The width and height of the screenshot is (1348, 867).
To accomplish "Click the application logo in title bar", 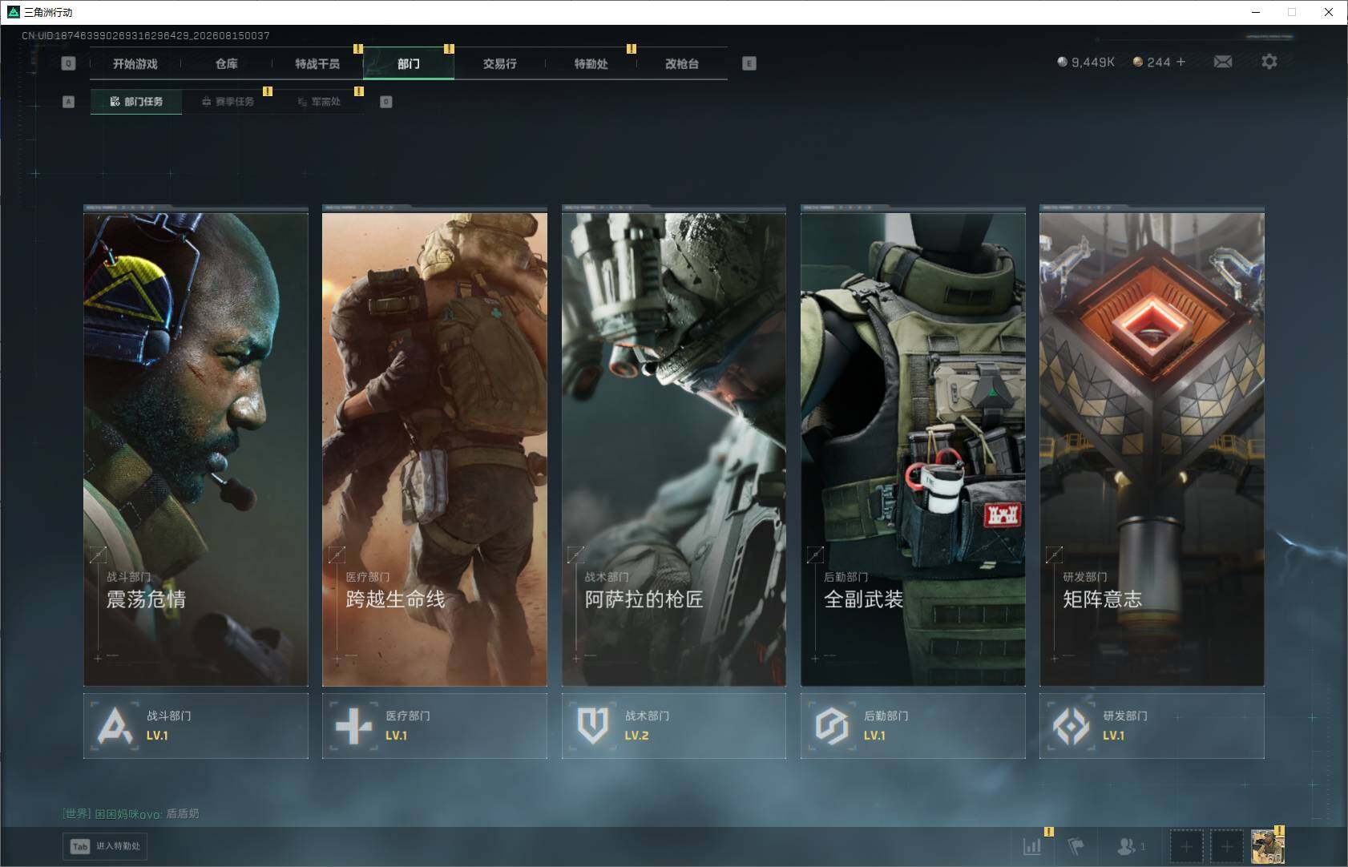I will pos(13,12).
